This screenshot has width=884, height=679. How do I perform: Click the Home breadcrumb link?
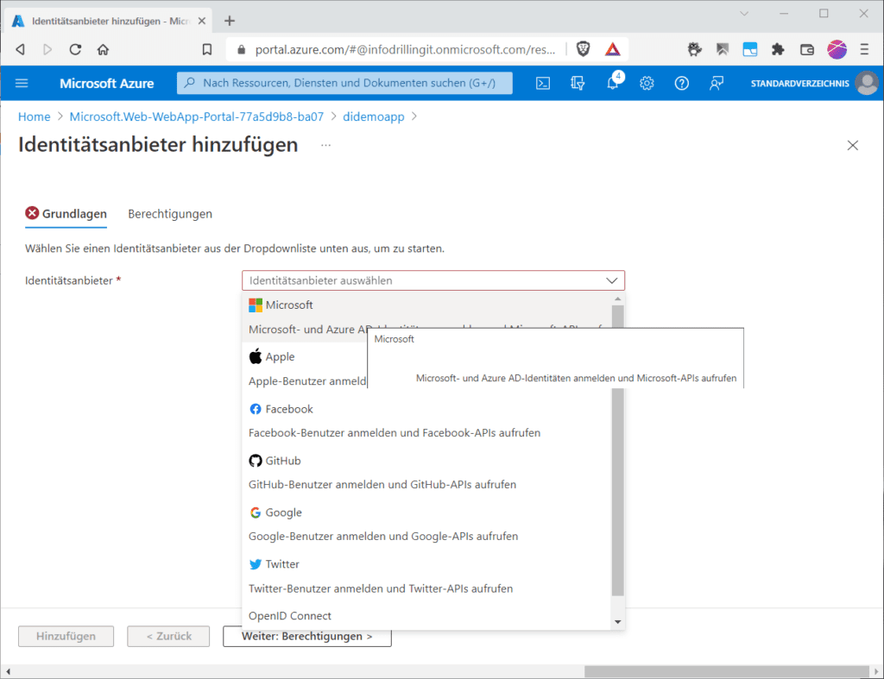[x=35, y=116]
